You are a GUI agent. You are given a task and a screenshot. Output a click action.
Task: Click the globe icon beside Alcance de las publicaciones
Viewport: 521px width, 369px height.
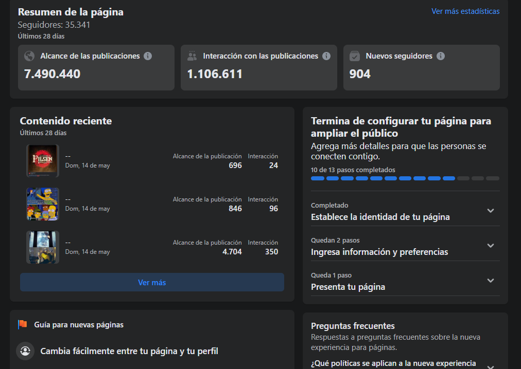tap(29, 56)
